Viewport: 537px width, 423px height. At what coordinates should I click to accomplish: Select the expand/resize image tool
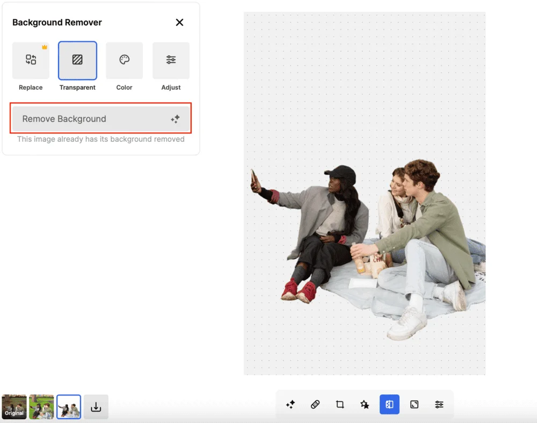point(415,404)
